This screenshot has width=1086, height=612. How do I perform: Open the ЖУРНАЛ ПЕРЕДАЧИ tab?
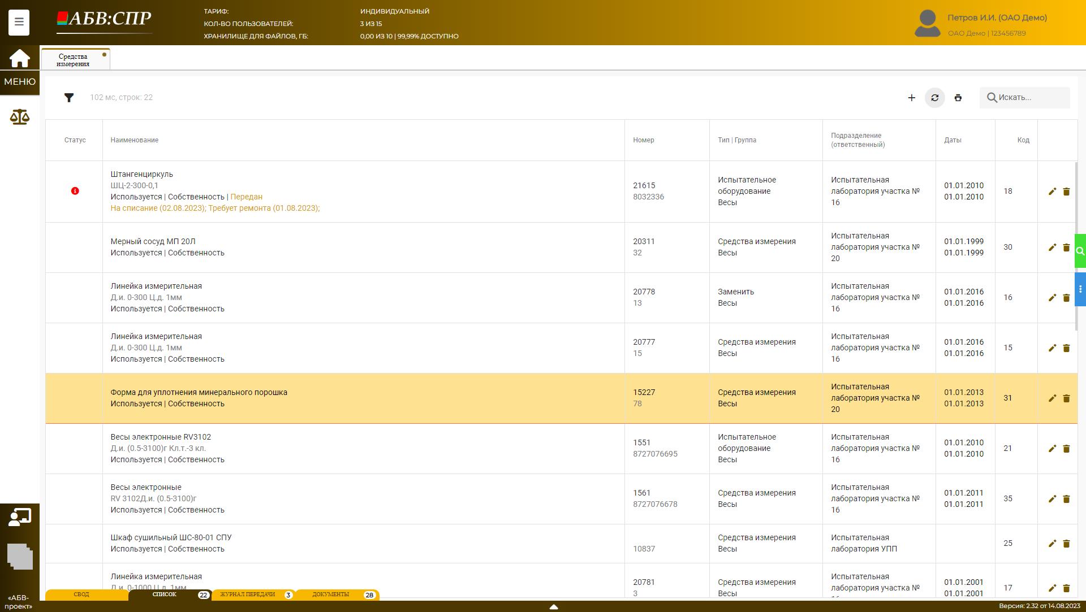click(248, 594)
